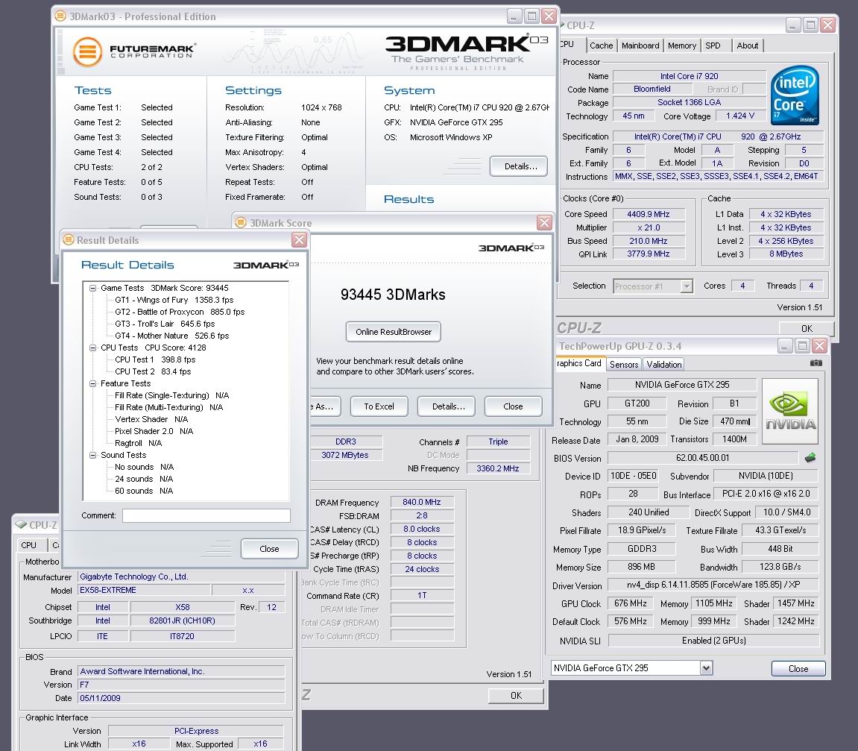The image size is (858, 751).
Task: Switch to the Validation tab in GPU-Z
Action: [663, 365]
